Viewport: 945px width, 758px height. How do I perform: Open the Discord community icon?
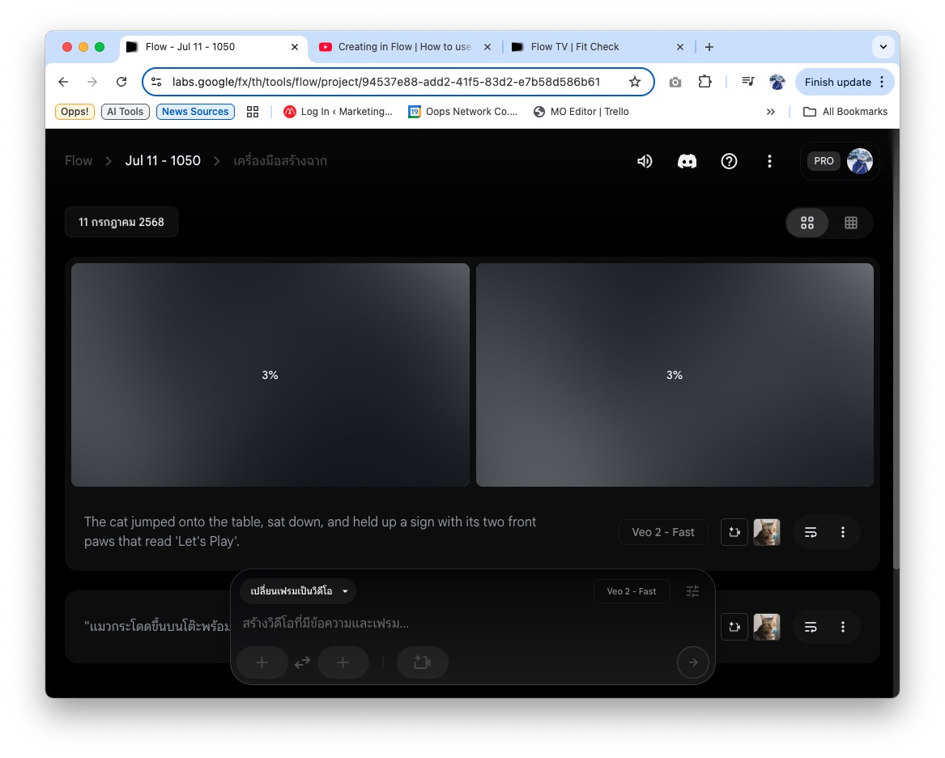[687, 161]
